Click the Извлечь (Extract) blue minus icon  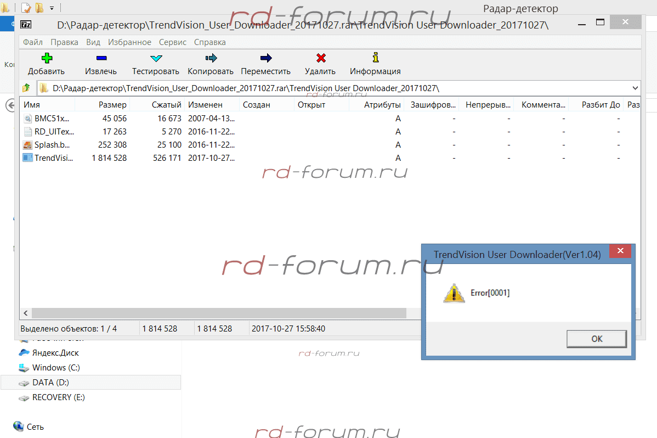(x=101, y=58)
